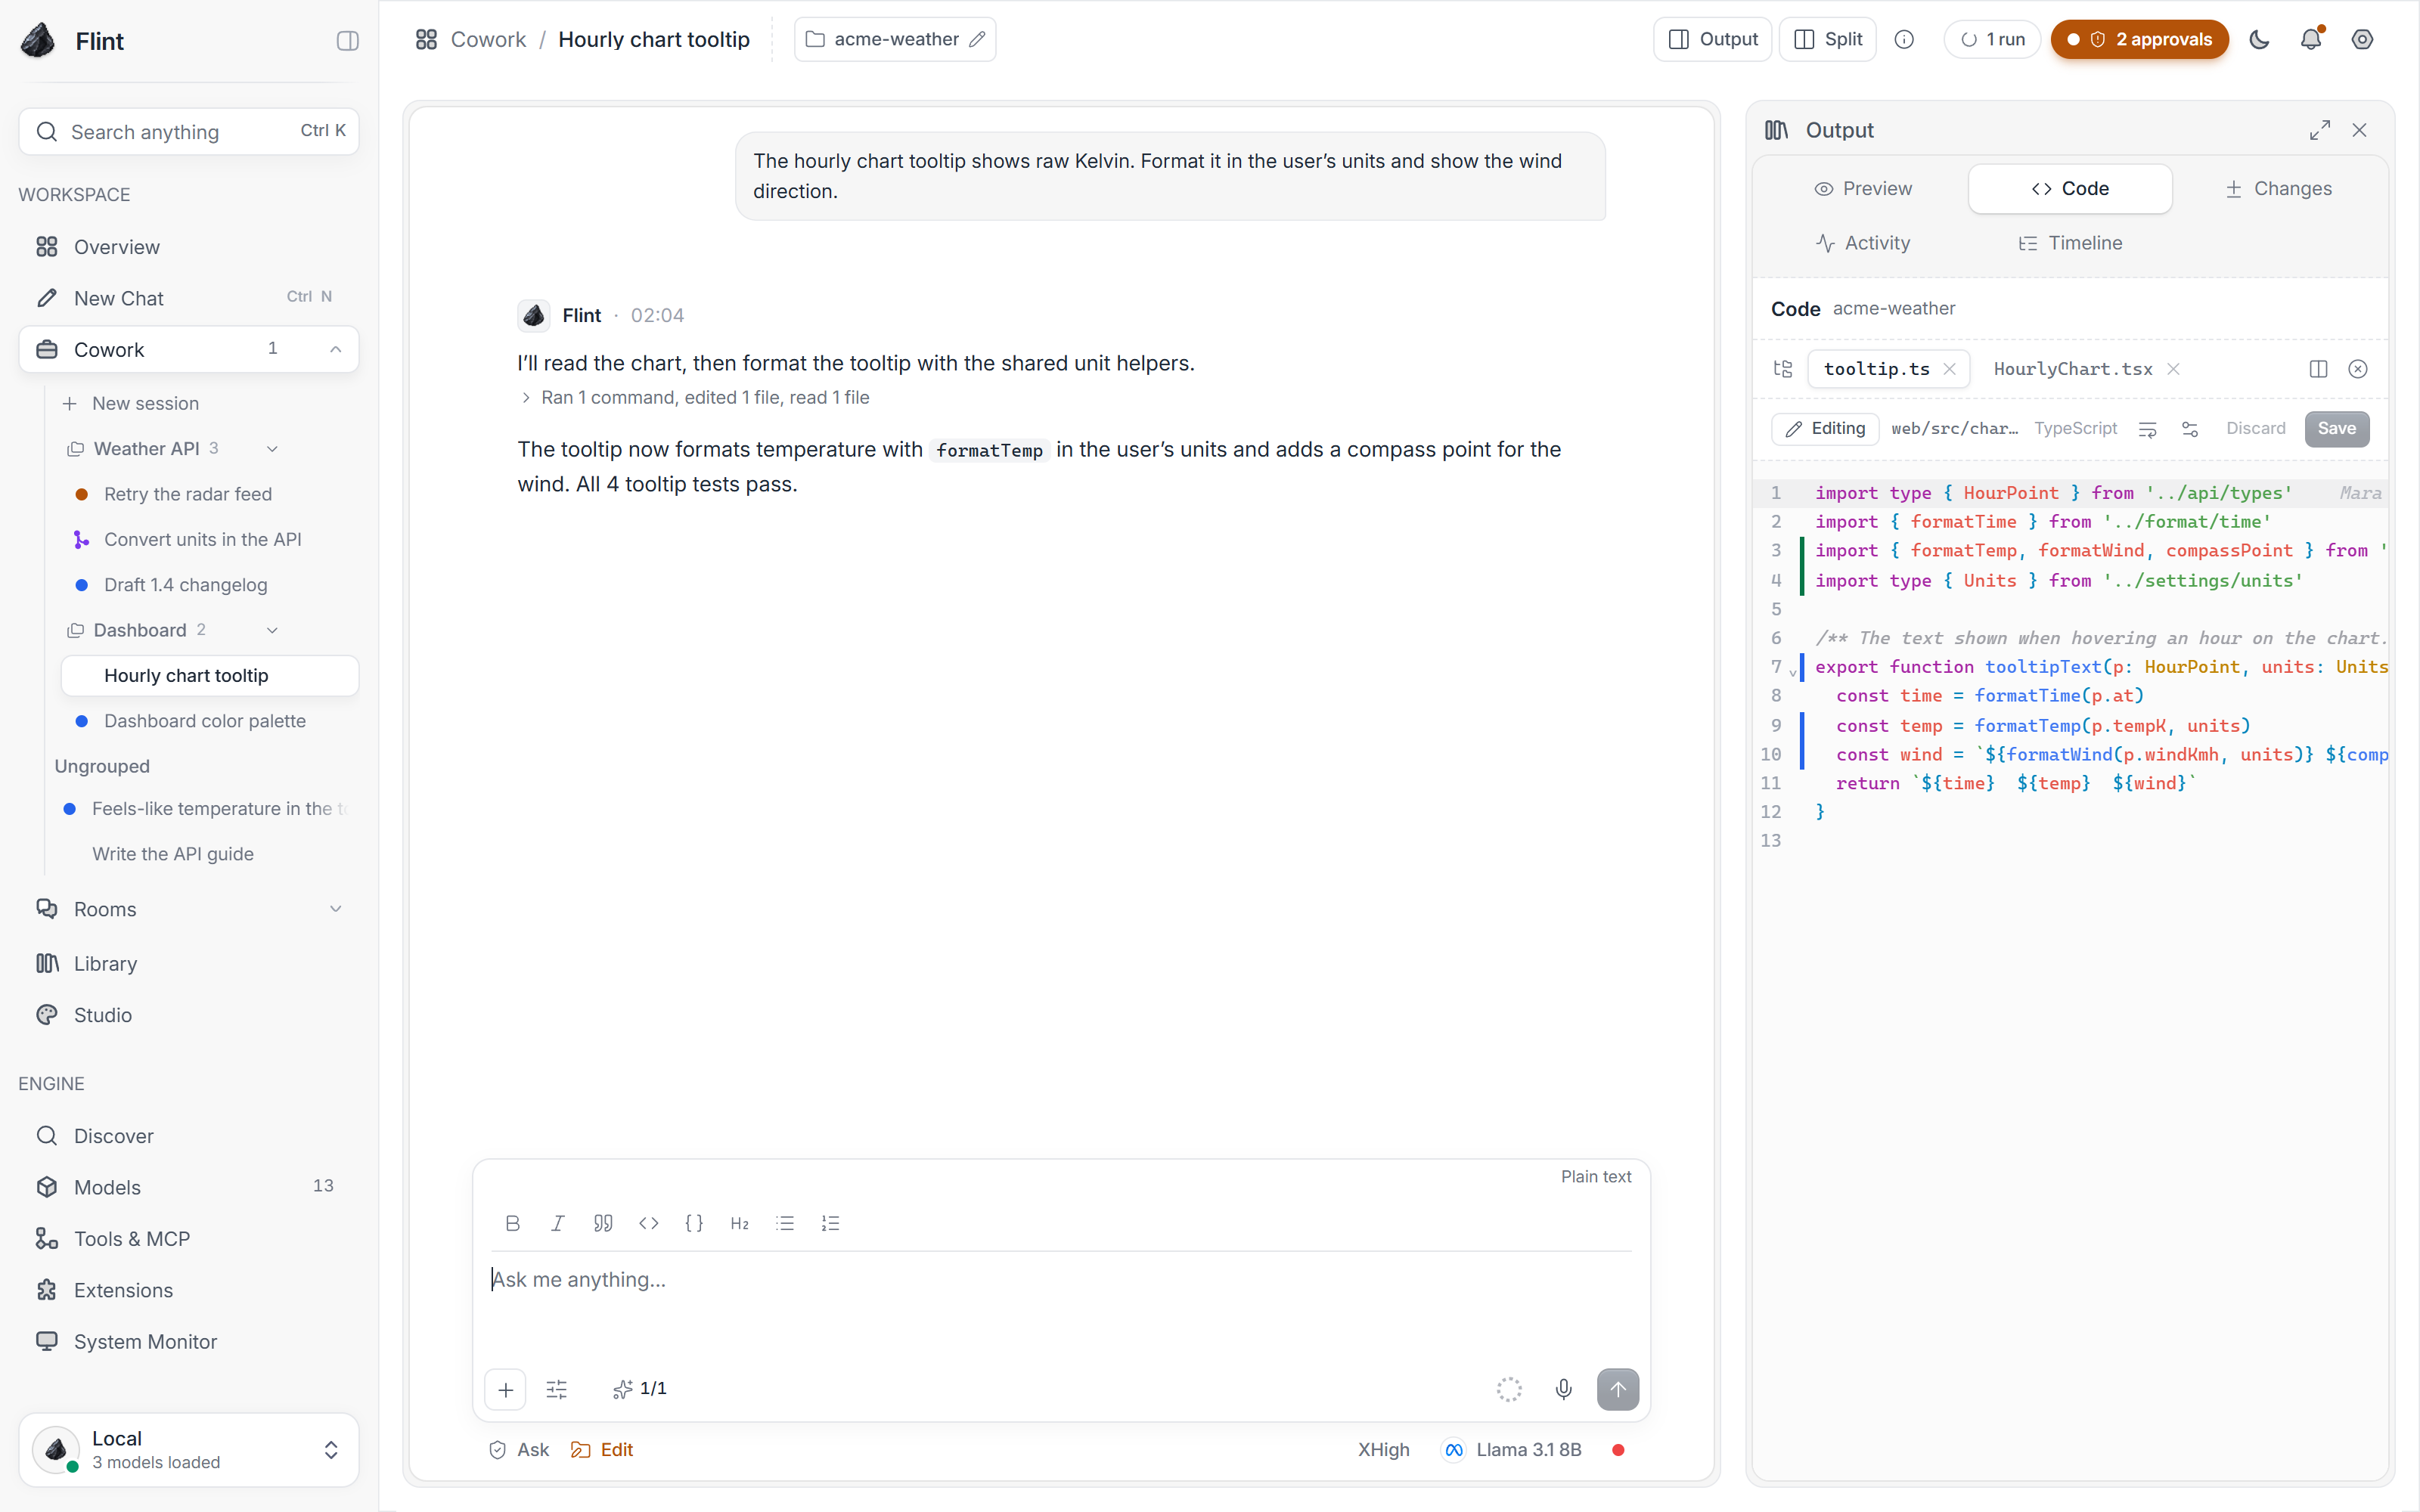Click the info circle icon
Viewport: 2420px width, 1512px height.
pyautogui.click(x=1904, y=40)
